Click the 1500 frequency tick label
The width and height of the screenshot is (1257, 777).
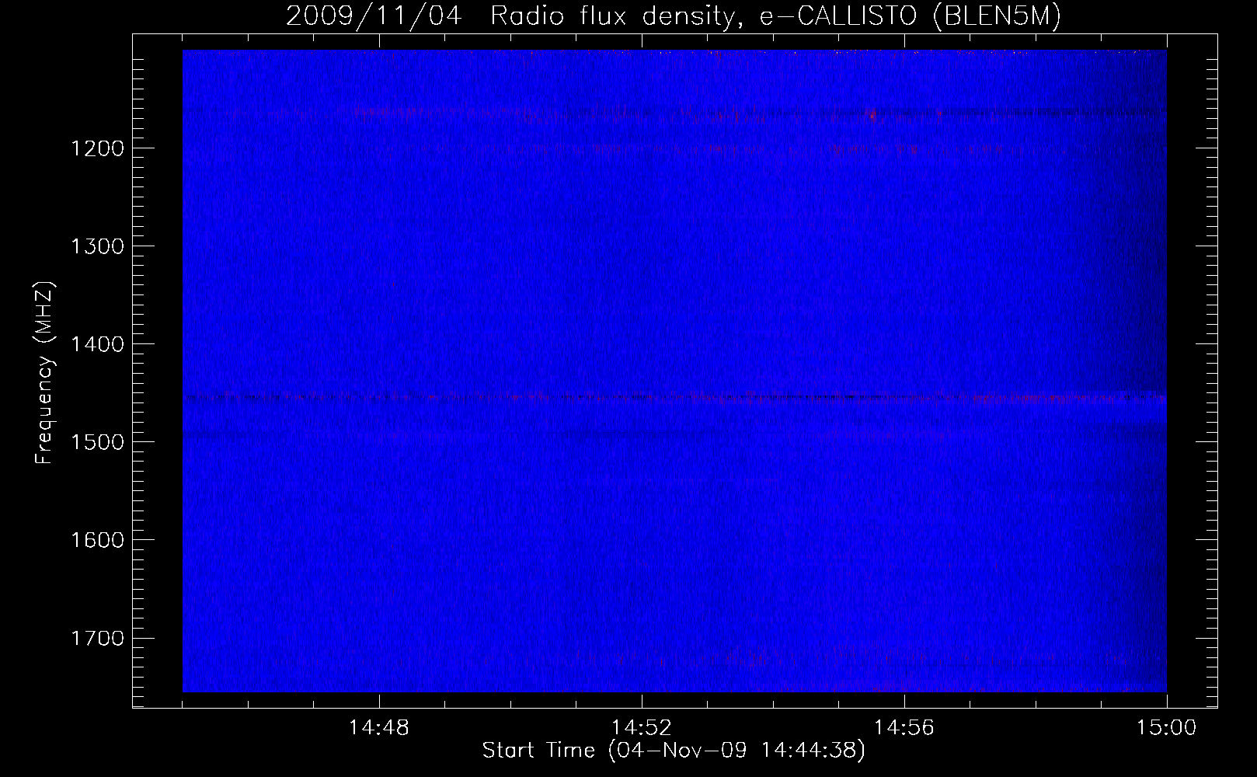pos(97,442)
